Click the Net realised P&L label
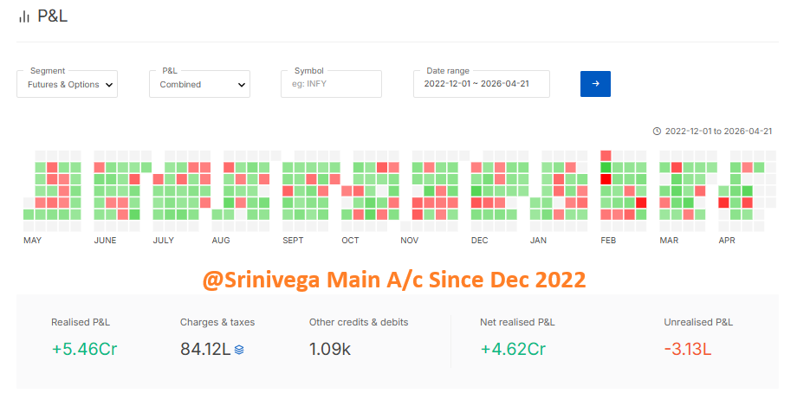This screenshot has height=406, width=810. coord(517,322)
